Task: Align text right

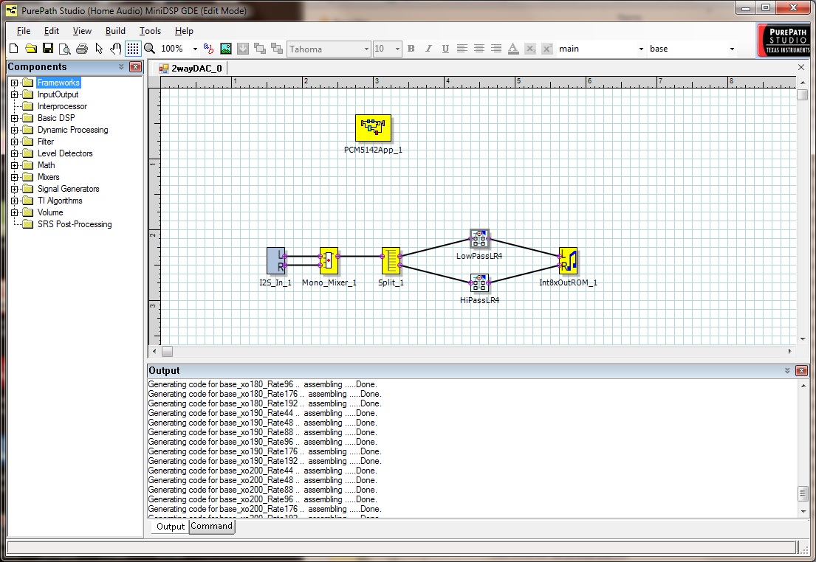Action: click(496, 49)
